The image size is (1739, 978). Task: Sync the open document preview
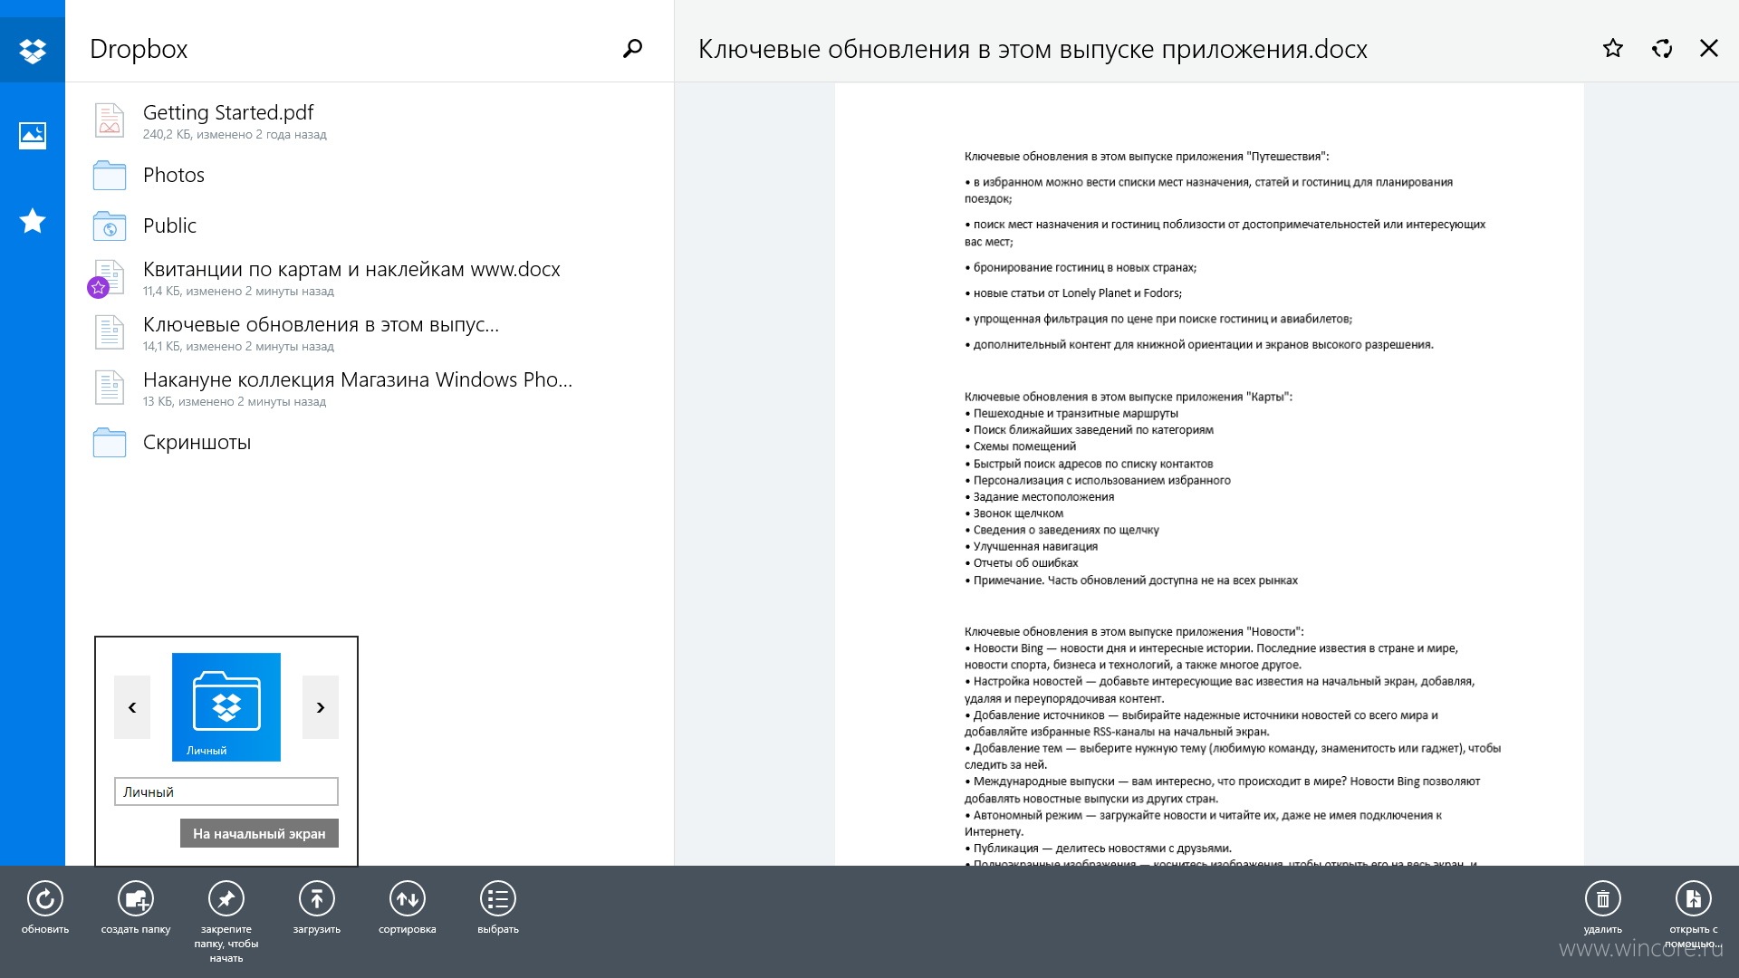click(1662, 48)
